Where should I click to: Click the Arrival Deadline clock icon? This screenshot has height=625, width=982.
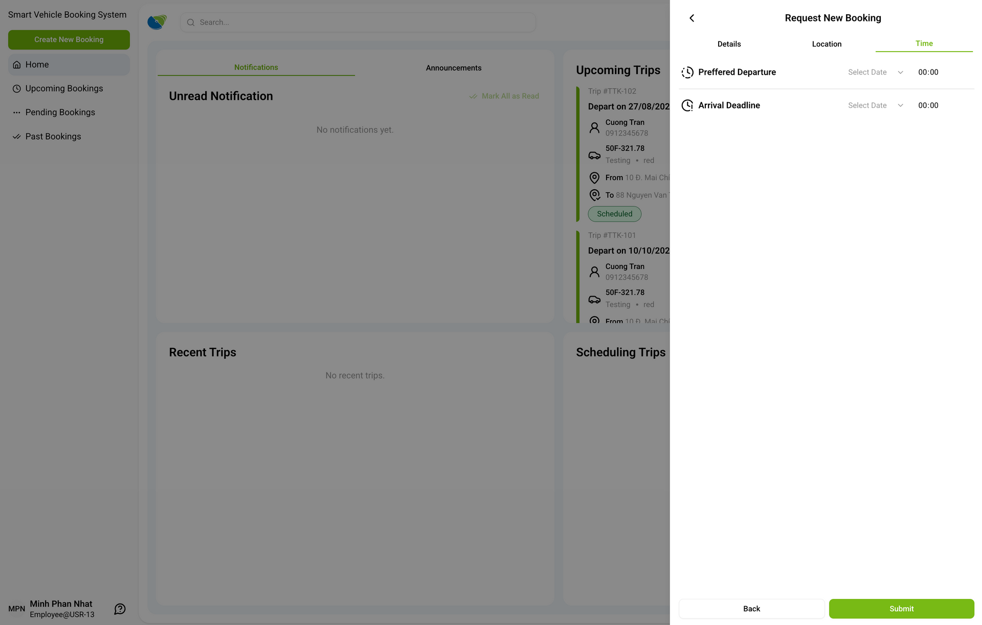pos(687,105)
